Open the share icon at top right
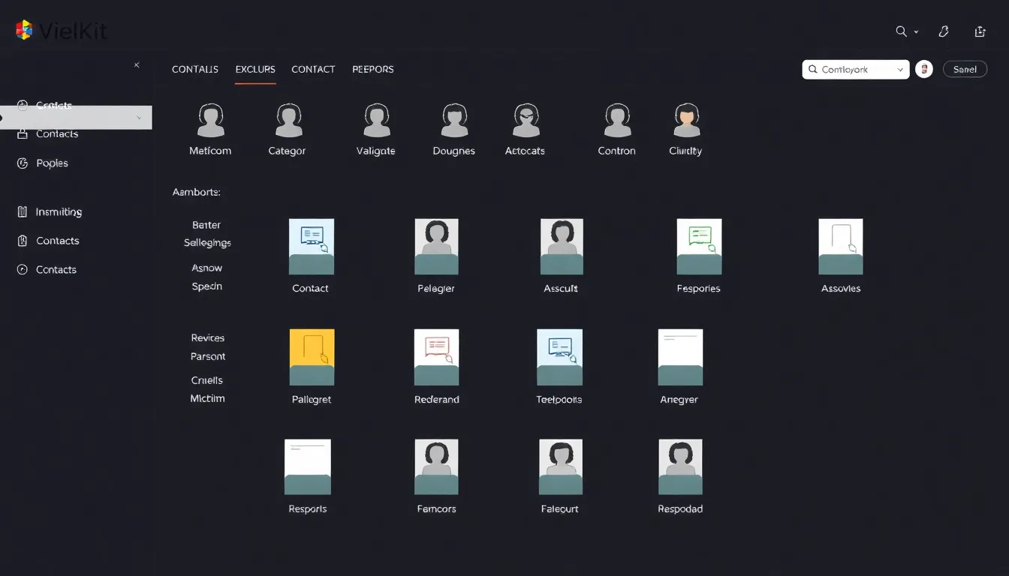Viewport: 1009px width, 576px height. pos(980,31)
